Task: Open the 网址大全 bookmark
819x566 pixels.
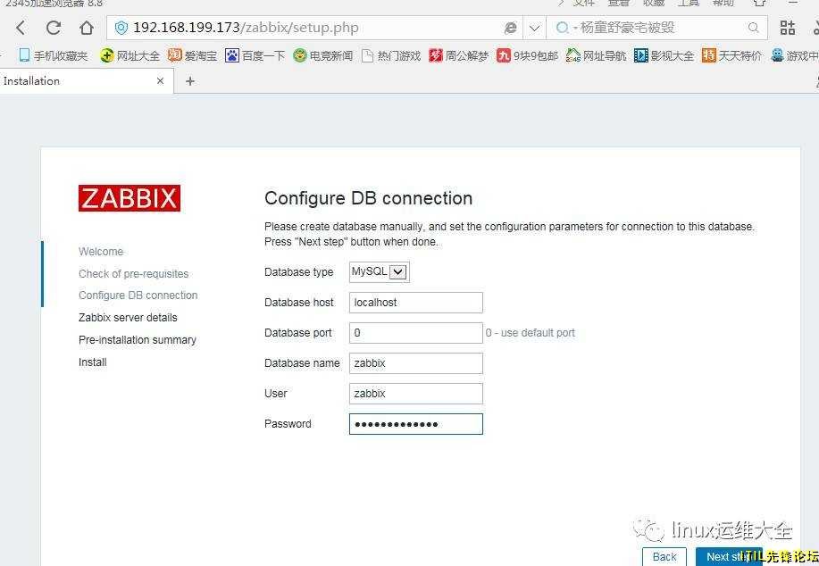Action: 130,55
